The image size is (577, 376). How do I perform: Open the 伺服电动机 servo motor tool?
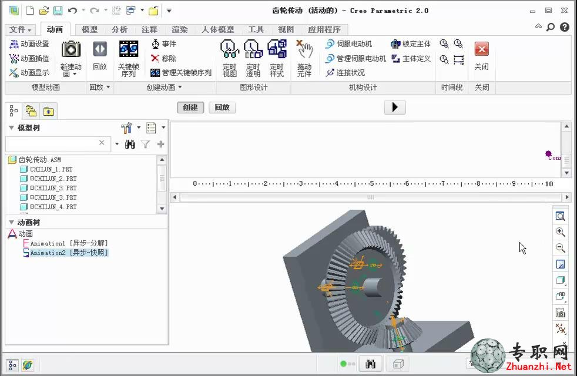pos(348,44)
